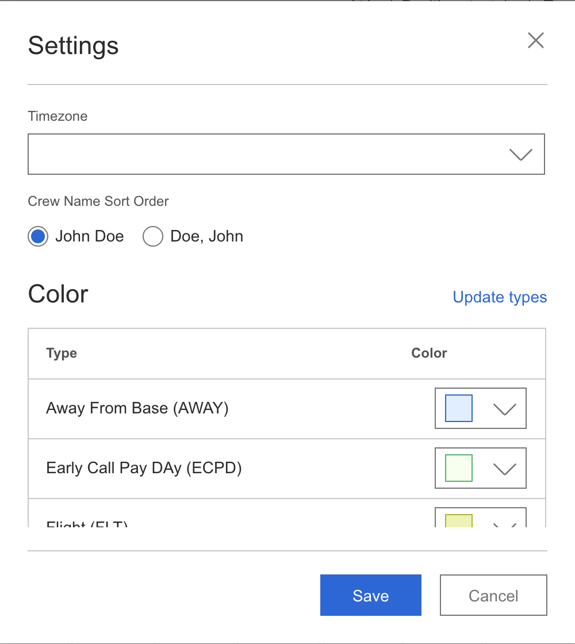Image resolution: width=575 pixels, height=644 pixels.
Task: Click the Type column header
Action: pyautogui.click(x=62, y=354)
